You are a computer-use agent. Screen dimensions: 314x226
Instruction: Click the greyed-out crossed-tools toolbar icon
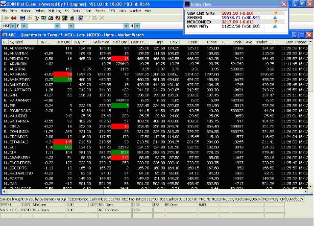(94, 18)
